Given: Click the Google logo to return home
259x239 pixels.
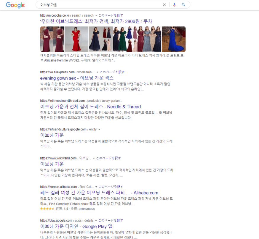Looking at the screenshot, I should point(15,5).
